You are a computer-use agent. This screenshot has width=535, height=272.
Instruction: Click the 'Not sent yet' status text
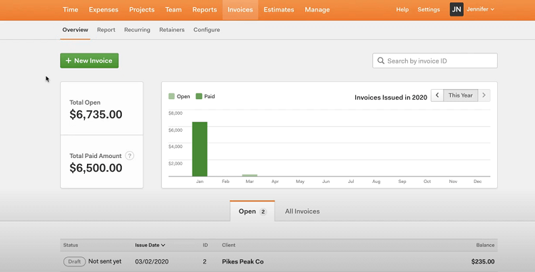tap(105, 261)
